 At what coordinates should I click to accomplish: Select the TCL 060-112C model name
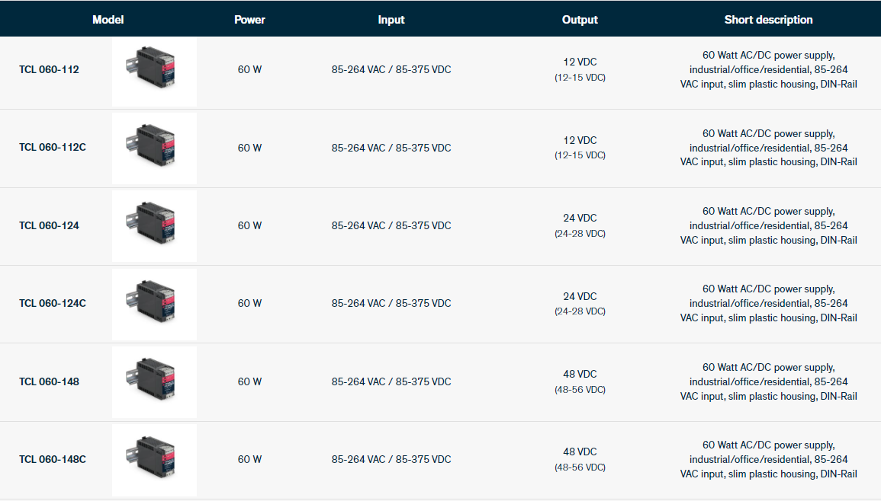pos(52,148)
